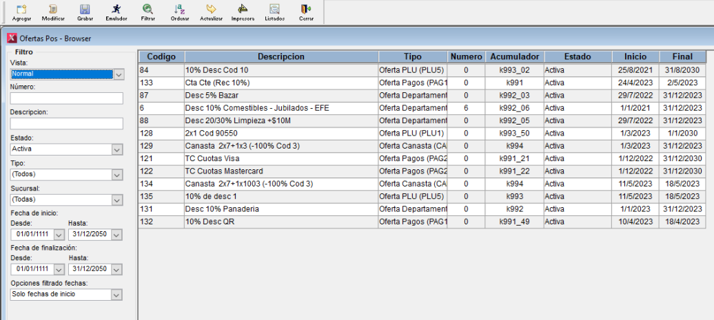Select the row 'Desc 10% Panaderia'
Viewport: 714px width, 320px height.
pyautogui.click(x=280, y=209)
